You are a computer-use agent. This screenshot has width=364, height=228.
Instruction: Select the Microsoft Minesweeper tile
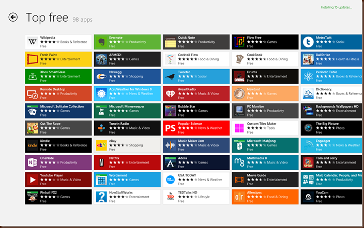(x=127, y=110)
